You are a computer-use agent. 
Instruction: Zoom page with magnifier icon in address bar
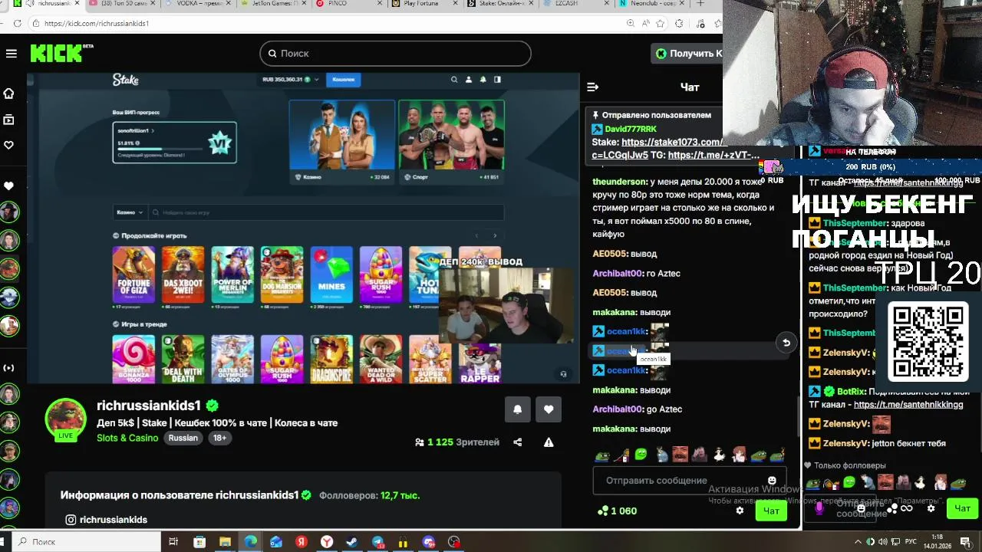click(x=631, y=23)
